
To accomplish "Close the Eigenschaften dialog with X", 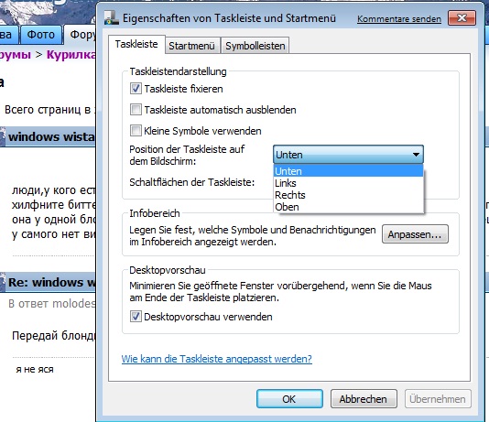I will coord(462,18).
